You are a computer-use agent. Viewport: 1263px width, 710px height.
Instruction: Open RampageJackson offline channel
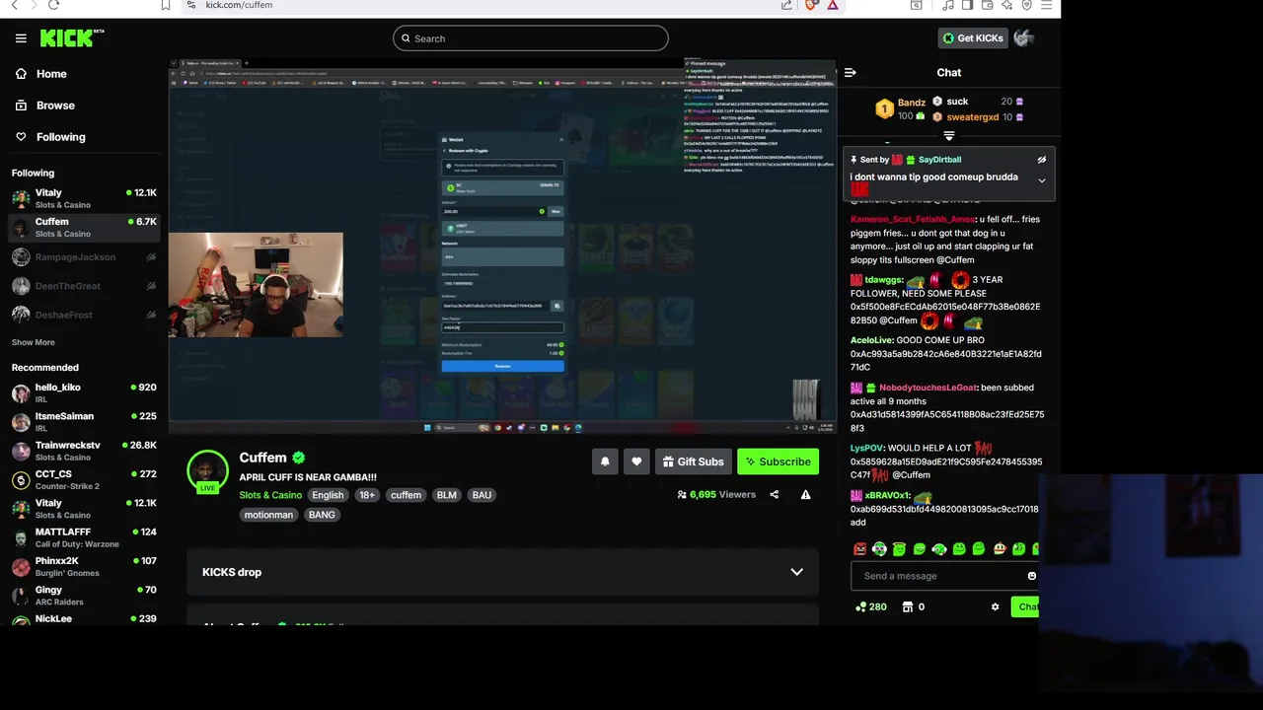coord(83,257)
